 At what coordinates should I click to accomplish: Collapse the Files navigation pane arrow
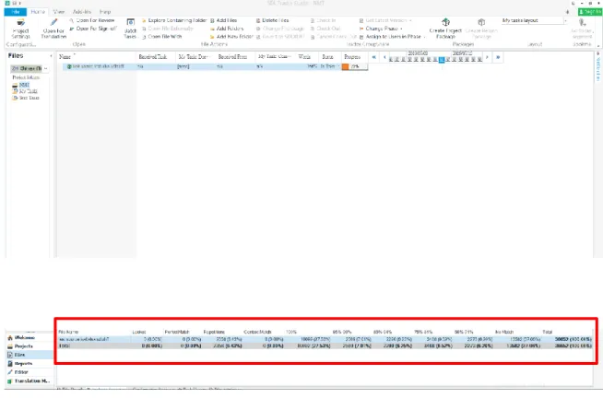[51, 56]
